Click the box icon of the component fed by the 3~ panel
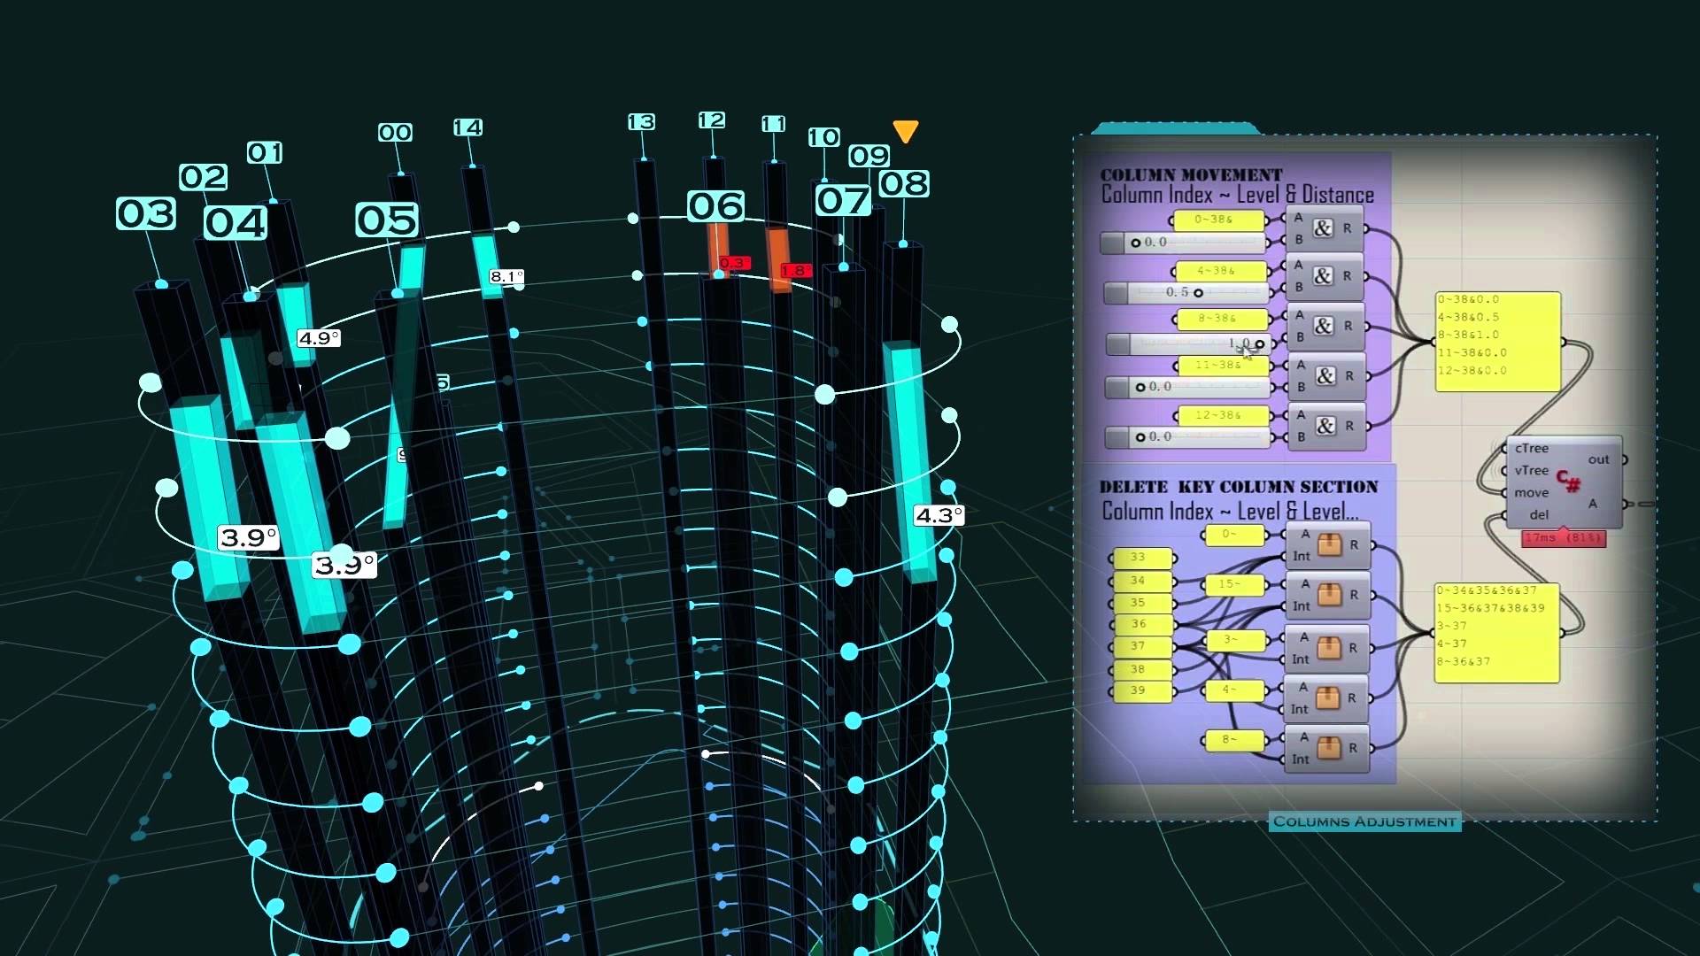The width and height of the screenshot is (1700, 956). pos(1328,648)
